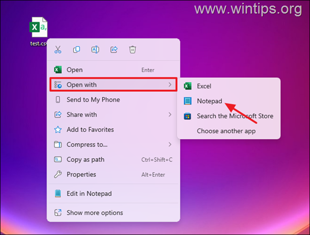310x235 pixels.
Task: Expand the Share with submenu chevron
Action: tap(169, 114)
